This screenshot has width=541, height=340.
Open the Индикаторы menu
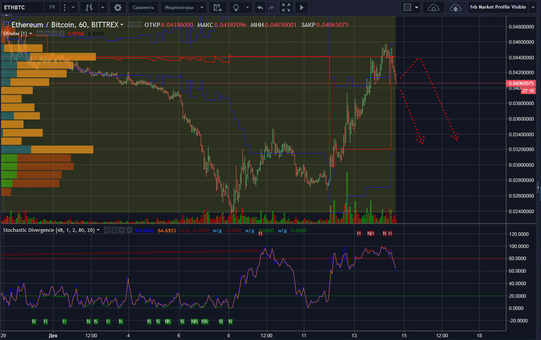pos(179,7)
